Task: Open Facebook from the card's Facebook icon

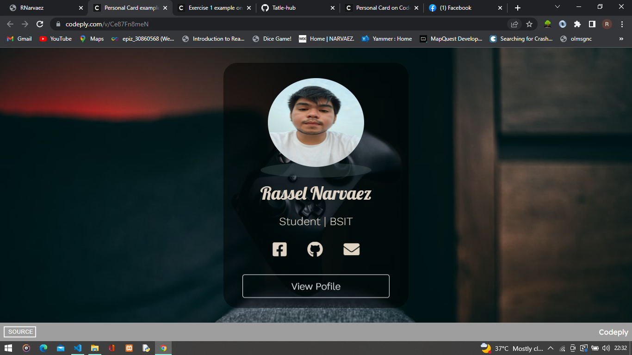Action: coord(279,249)
